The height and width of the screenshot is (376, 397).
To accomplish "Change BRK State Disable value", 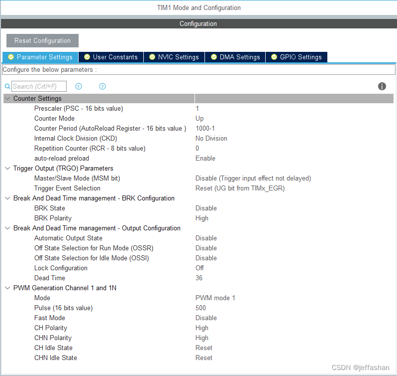I will 206,208.
